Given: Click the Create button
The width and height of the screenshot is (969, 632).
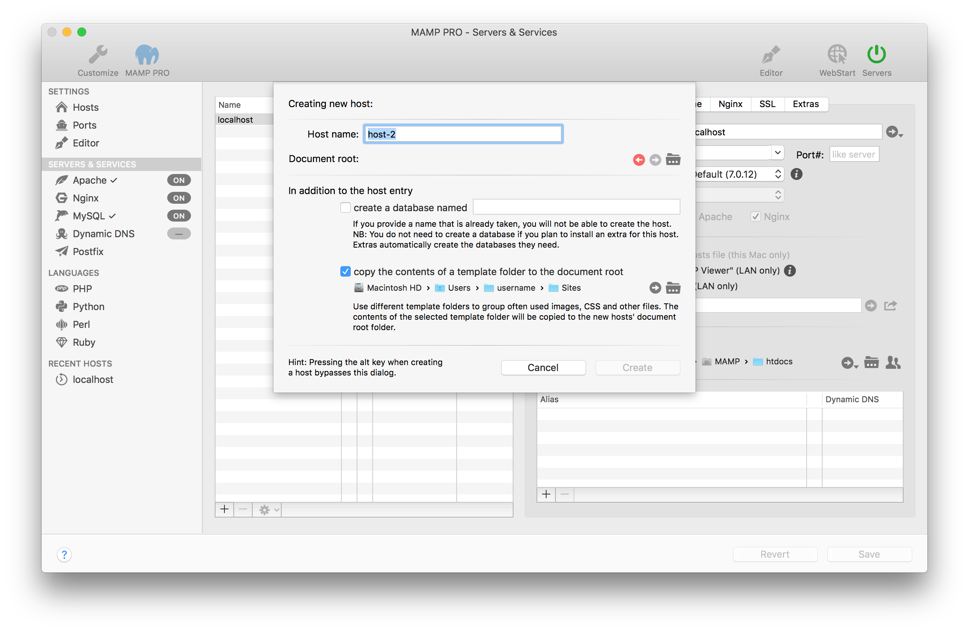Looking at the screenshot, I should point(637,368).
